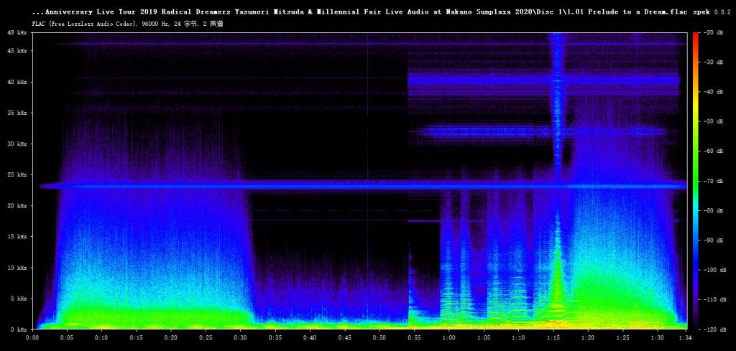Click the 0:05 time axis label

click(67, 337)
